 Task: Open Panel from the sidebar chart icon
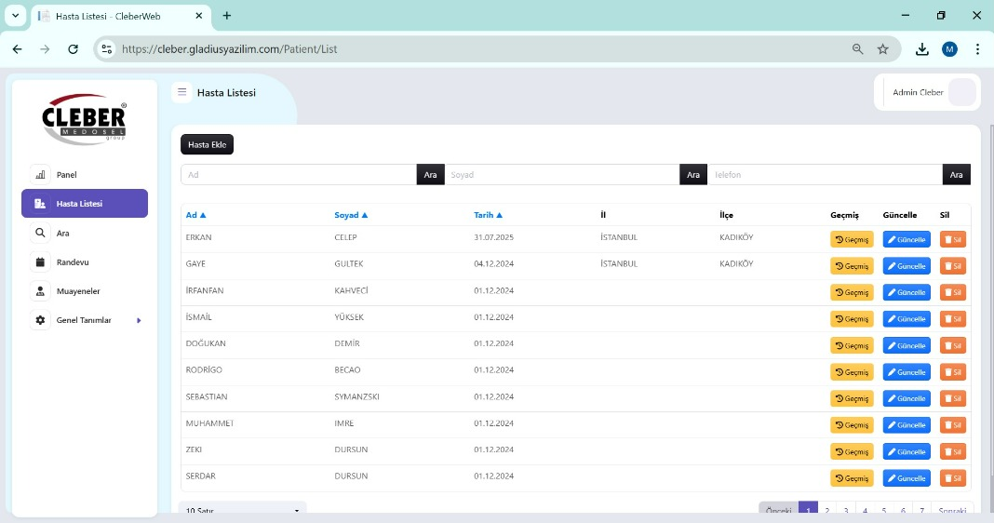pos(40,174)
